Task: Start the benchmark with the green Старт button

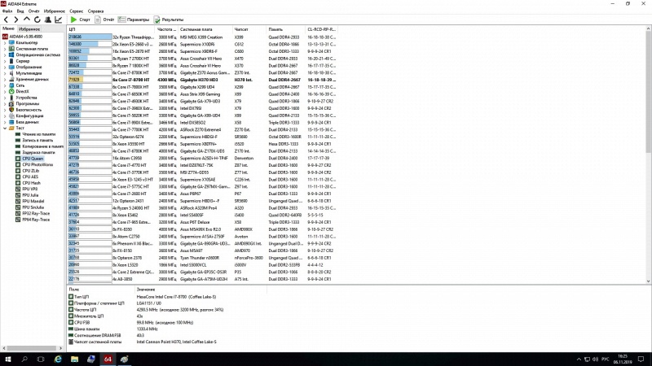Action: (x=80, y=20)
